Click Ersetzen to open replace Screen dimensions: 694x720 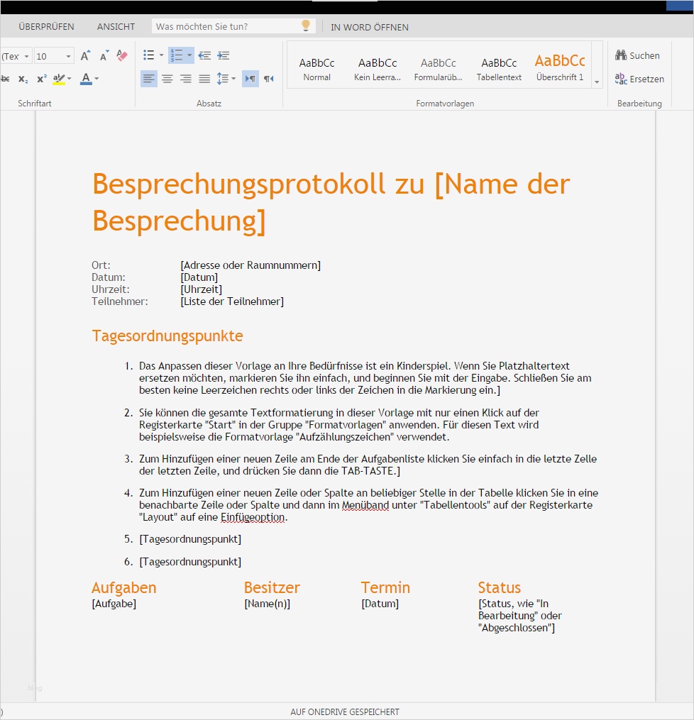click(x=639, y=79)
